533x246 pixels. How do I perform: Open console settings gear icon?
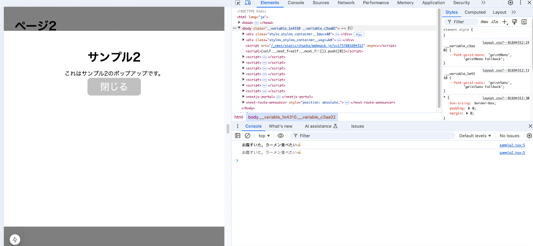[x=529, y=136]
